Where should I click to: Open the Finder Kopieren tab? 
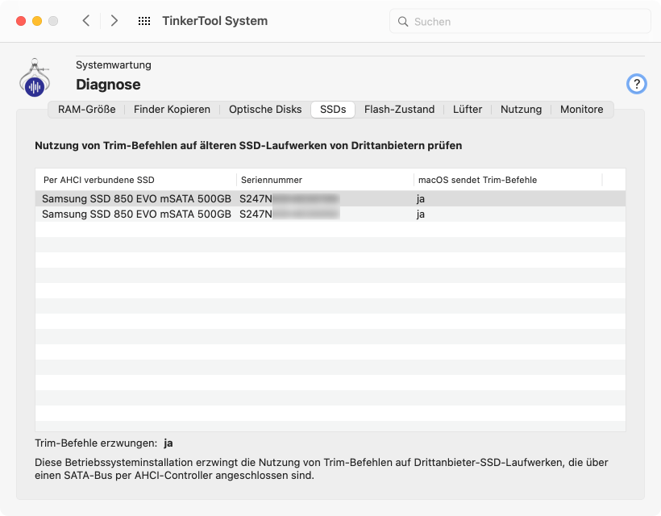[x=172, y=109]
